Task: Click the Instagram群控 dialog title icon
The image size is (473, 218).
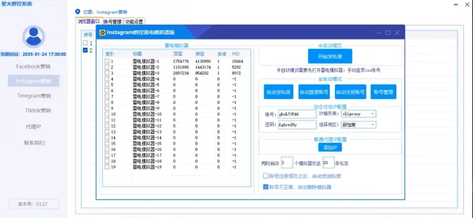Action: (x=102, y=32)
